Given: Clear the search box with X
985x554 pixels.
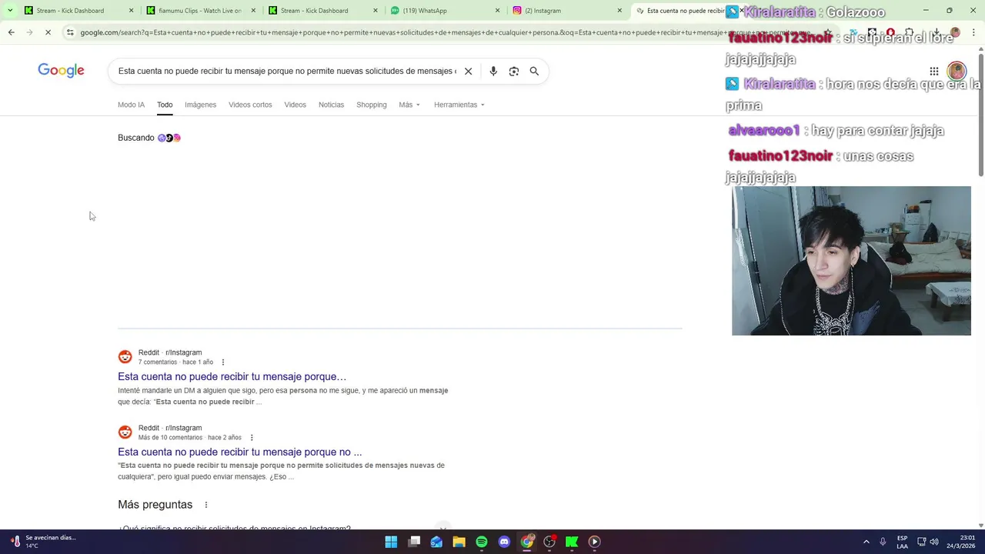Looking at the screenshot, I should 468,71.
